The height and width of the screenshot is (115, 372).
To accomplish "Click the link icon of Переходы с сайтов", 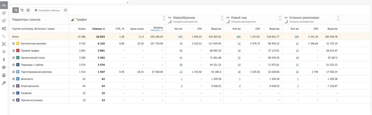I will [x=18, y=65].
